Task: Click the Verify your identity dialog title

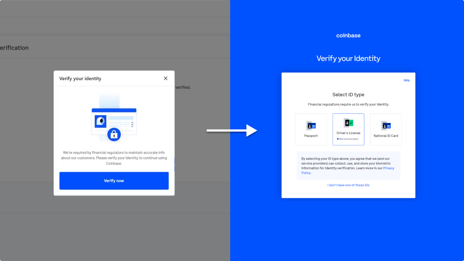Action: 80,78
